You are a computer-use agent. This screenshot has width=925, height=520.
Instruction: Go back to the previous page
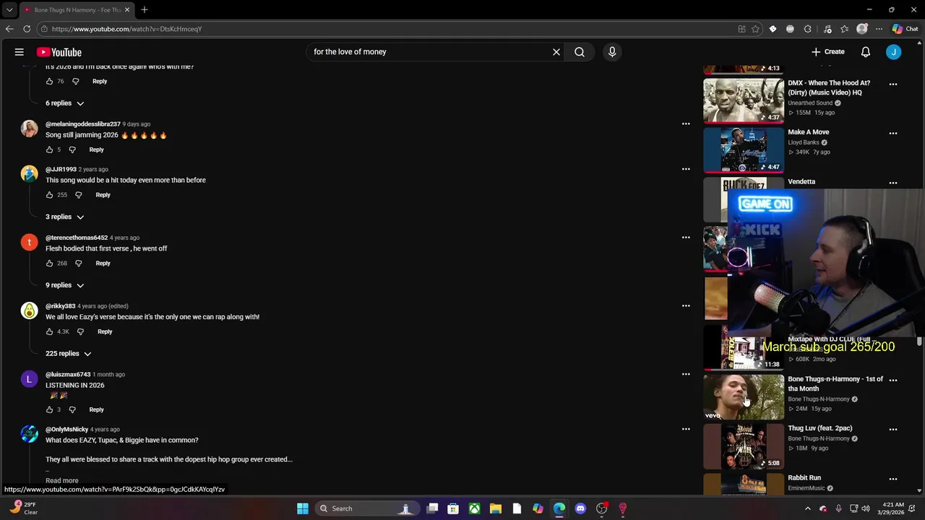point(9,29)
